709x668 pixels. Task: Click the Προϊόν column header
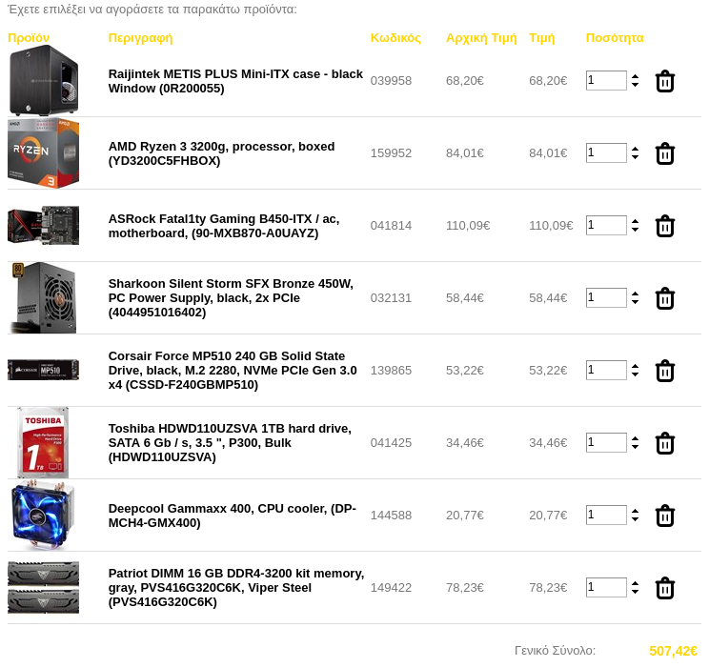coord(29,38)
